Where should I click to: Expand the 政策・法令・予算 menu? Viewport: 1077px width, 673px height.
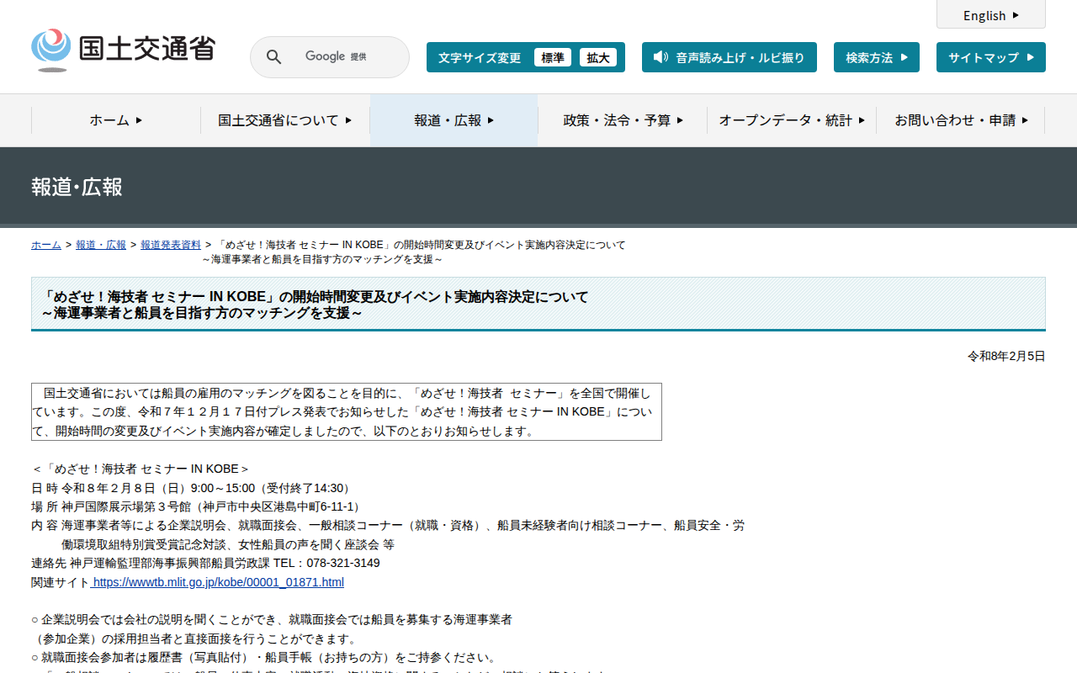623,120
